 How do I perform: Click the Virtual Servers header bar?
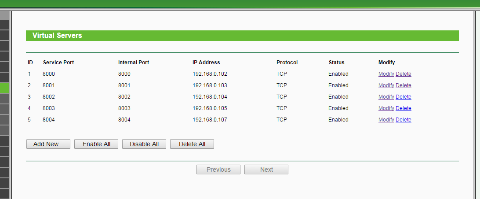coord(242,36)
